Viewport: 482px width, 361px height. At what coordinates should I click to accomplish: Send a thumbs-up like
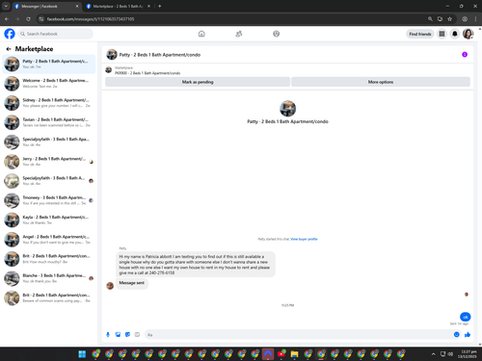click(x=468, y=335)
